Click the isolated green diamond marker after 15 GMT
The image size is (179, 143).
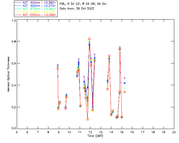[124, 88]
